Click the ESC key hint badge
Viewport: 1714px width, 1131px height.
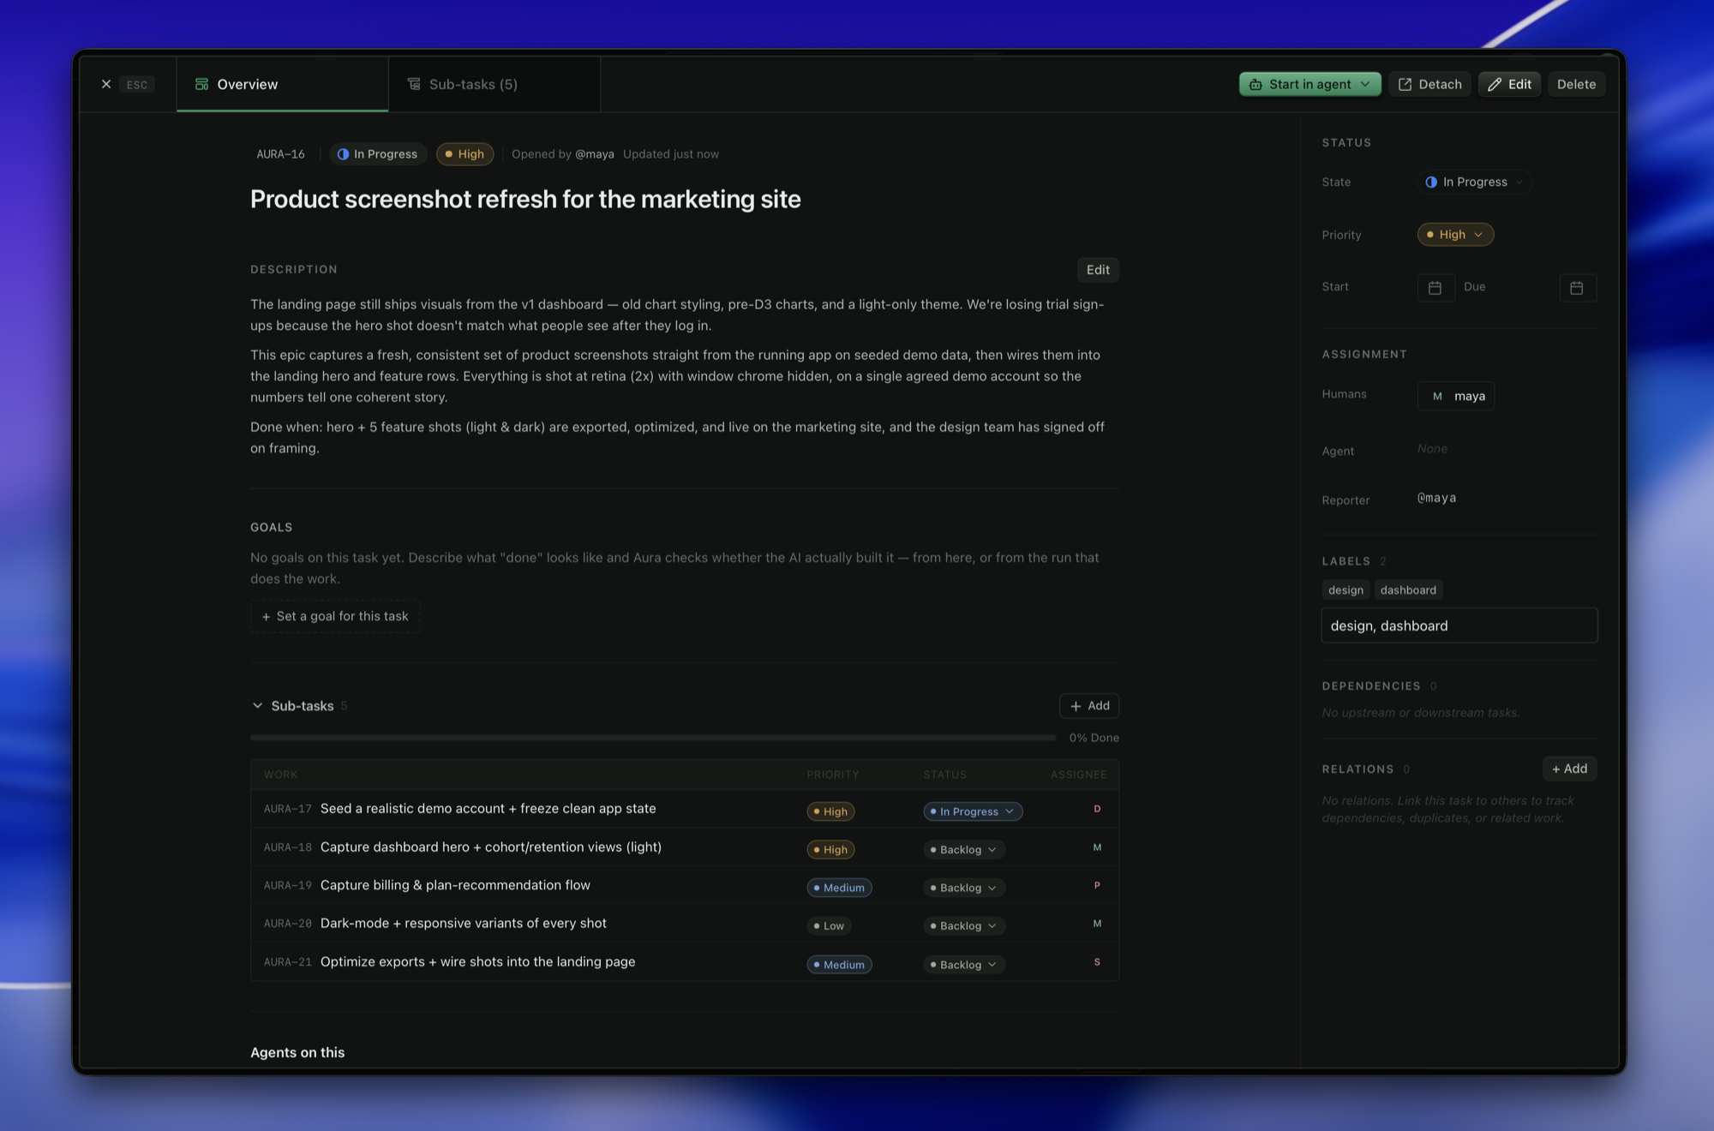coord(137,84)
